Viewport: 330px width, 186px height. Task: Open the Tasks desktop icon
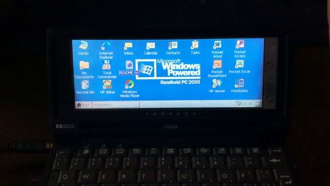click(195, 48)
